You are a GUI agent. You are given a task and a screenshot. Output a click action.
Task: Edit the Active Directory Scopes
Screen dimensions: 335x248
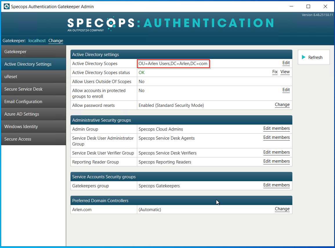coord(286,63)
